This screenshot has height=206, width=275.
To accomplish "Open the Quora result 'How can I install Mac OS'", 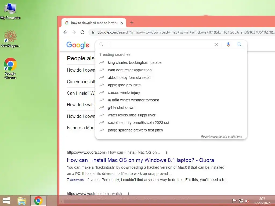I will 140,160.
